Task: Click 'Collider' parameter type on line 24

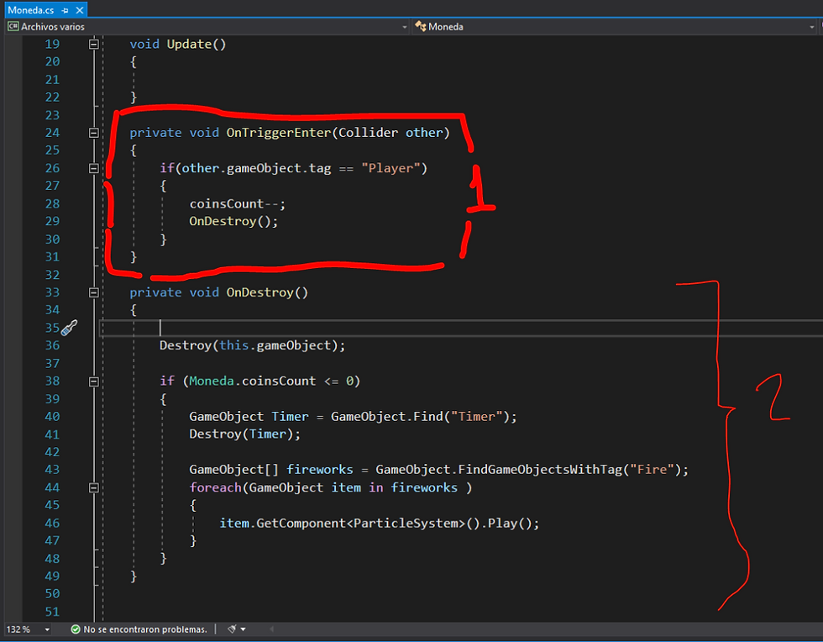Action: pos(368,133)
